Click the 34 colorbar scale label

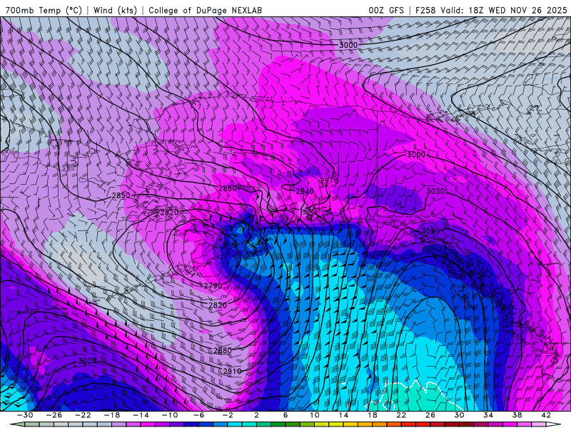tap(488, 415)
